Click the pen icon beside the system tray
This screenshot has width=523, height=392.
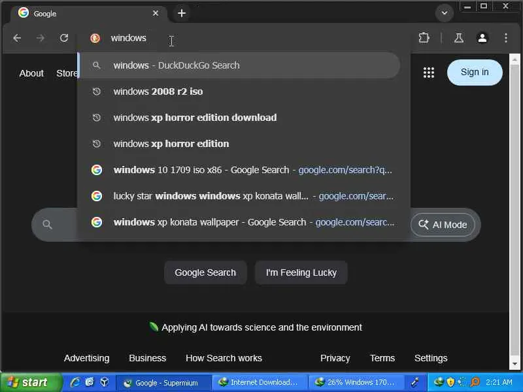(415, 382)
